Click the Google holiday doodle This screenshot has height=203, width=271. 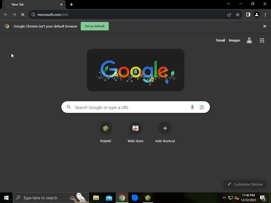135,70
